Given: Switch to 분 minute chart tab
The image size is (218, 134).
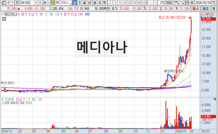Looking at the screenshot, I should click(95, 3).
